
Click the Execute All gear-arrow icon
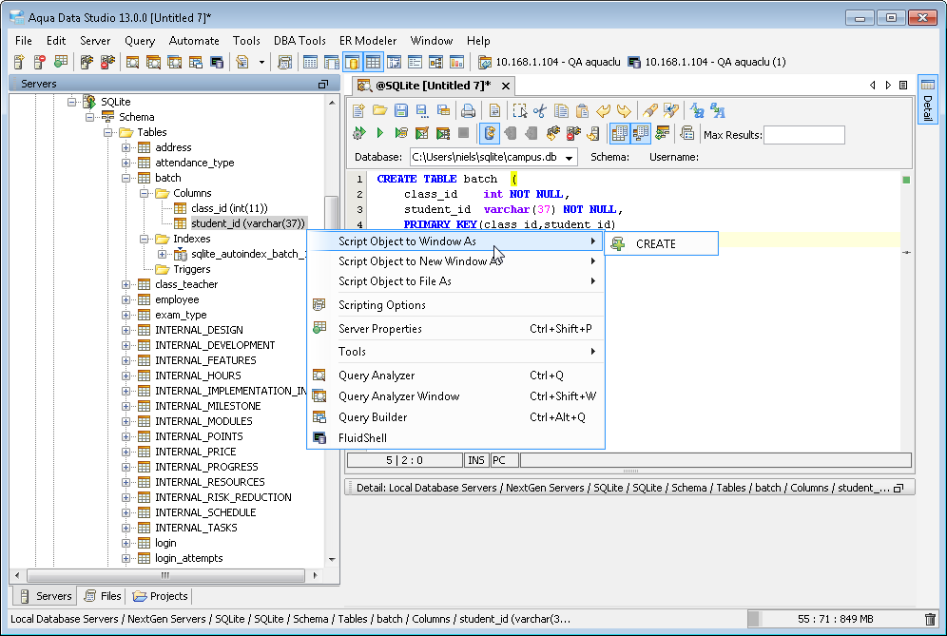[x=359, y=133]
